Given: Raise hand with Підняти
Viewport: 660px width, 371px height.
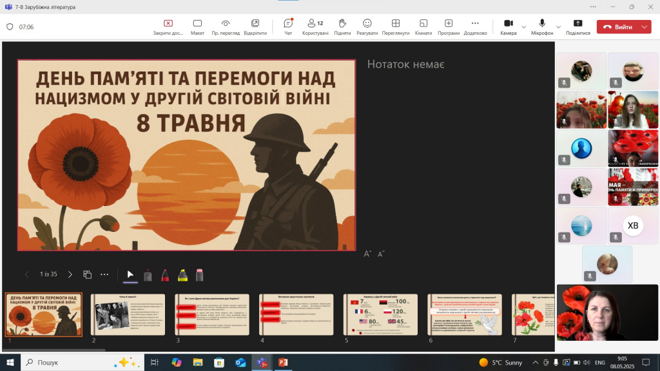Looking at the screenshot, I should point(342,24).
